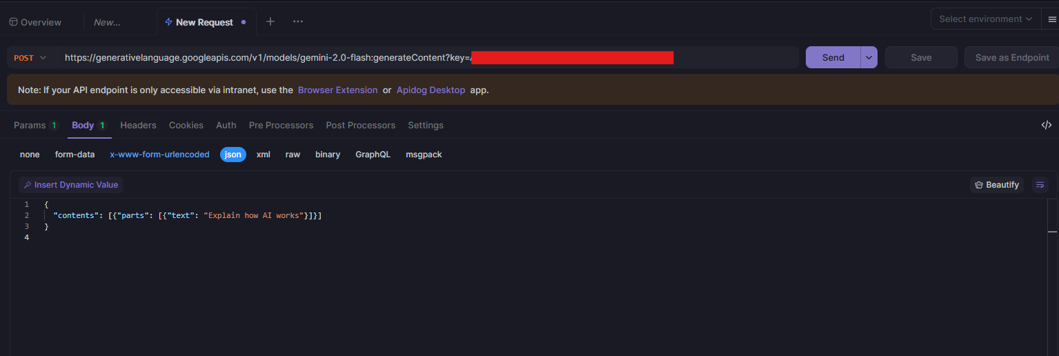Click the Overview tab grid icon
This screenshot has width=1059, height=356.
click(13, 22)
